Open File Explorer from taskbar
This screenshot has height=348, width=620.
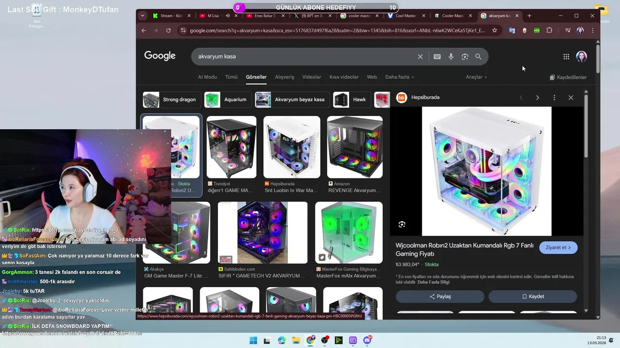tap(296, 340)
